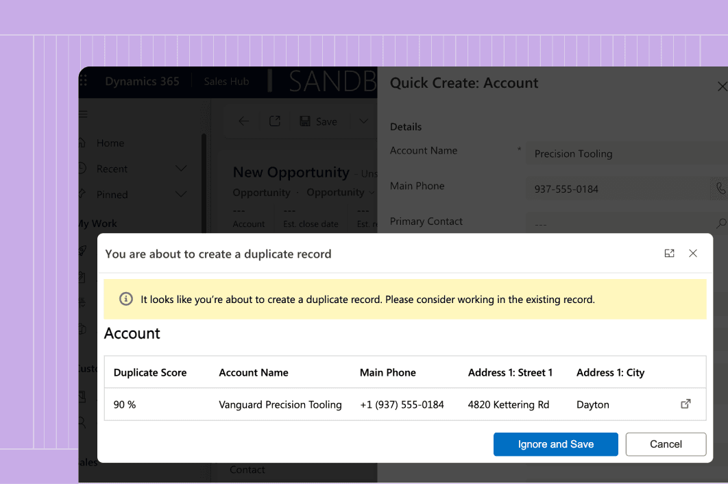
Task: Select the 90 % duplicate score cell
Action: click(x=125, y=404)
